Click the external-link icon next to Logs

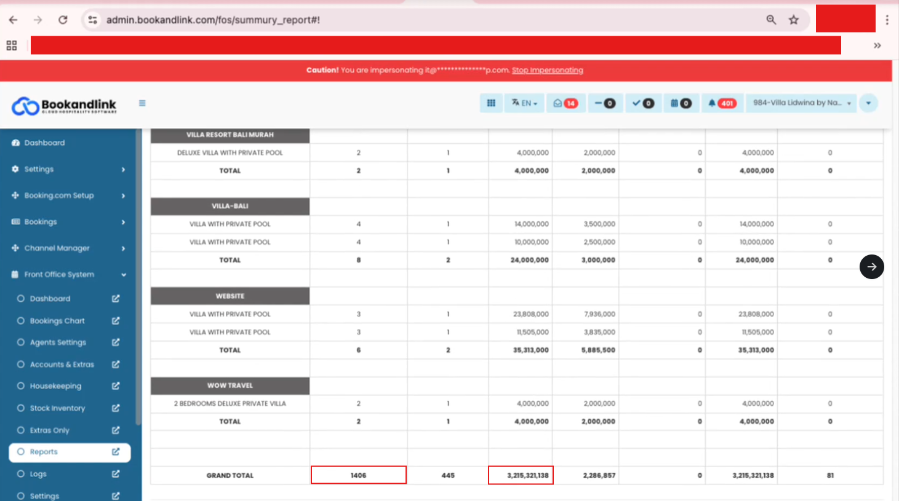[x=115, y=474]
